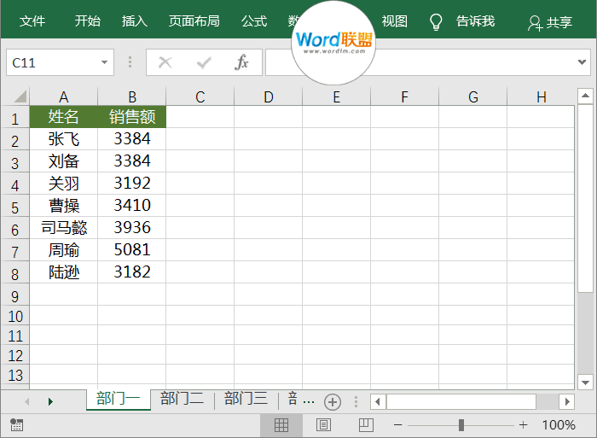Click the 告诉我 lightbulb icon
This screenshot has width=597, height=438.
436,22
